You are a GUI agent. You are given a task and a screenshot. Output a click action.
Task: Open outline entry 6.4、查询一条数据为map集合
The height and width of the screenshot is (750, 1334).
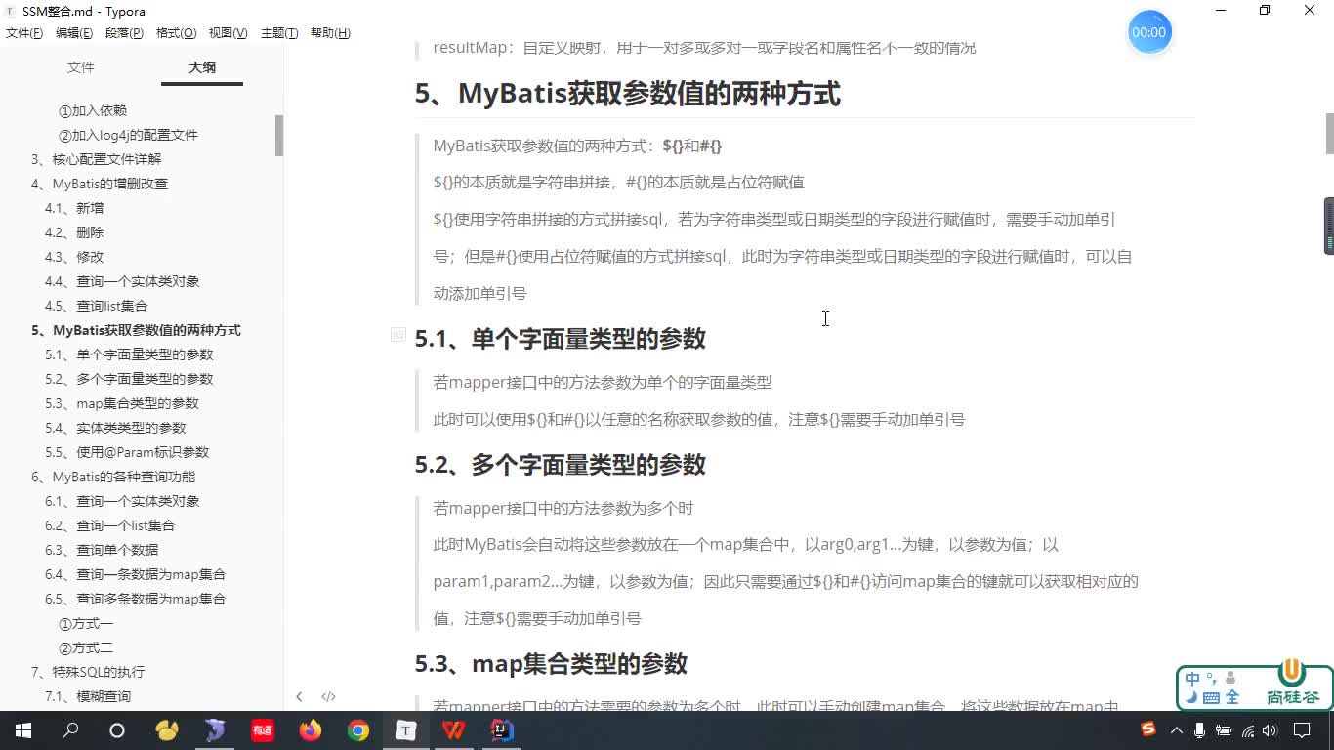(x=135, y=574)
